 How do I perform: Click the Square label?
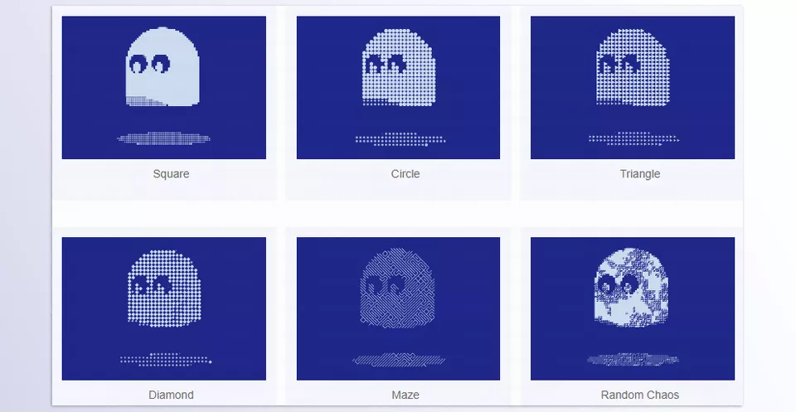(171, 174)
